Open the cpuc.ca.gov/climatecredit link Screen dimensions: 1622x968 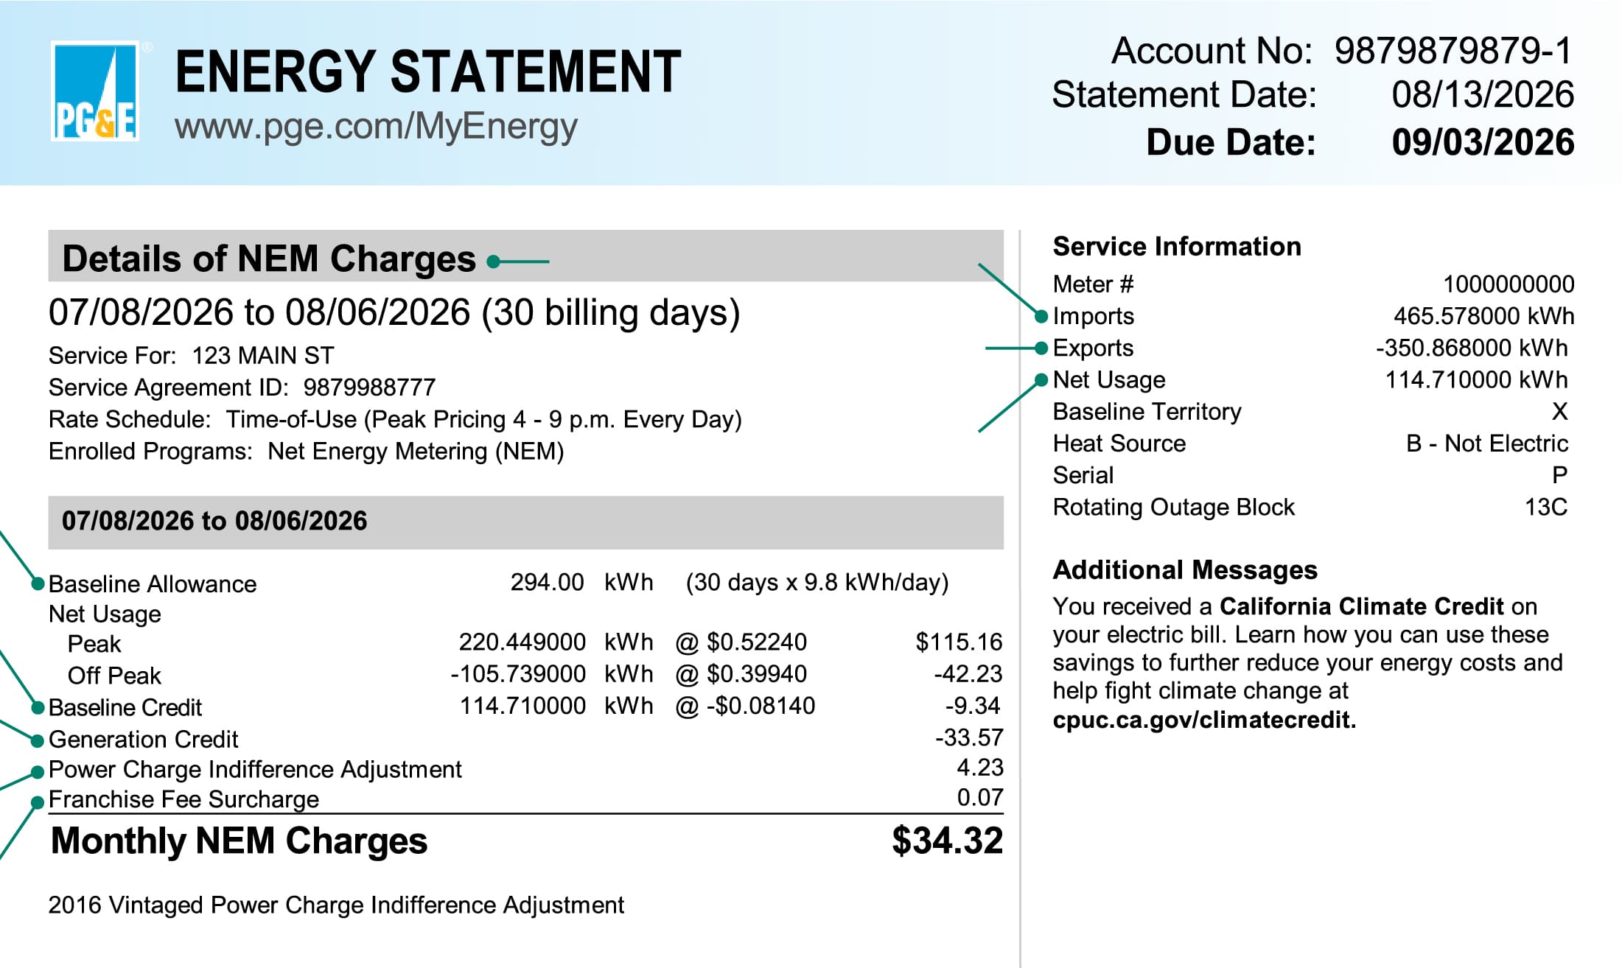pyautogui.click(x=1204, y=720)
